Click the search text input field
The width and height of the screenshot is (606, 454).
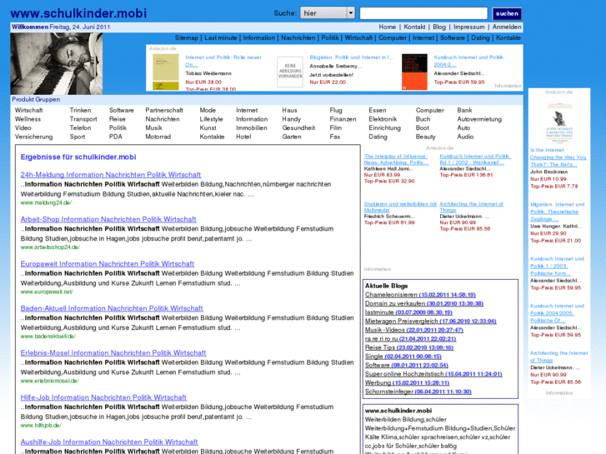tap(423, 13)
